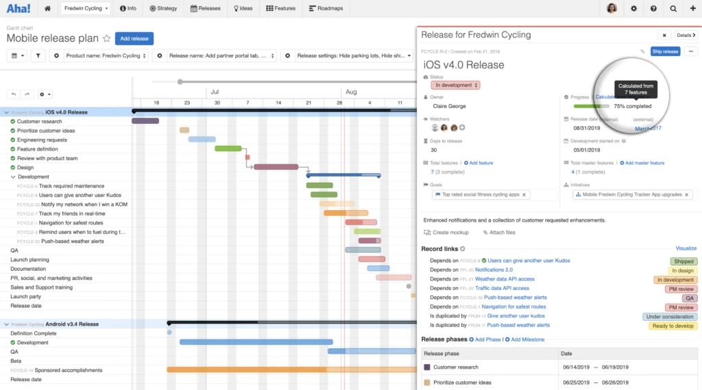The image size is (702, 390).
Task: Remove Mobile Fredwin Cycling Tracker initiative
Action: pos(686,195)
